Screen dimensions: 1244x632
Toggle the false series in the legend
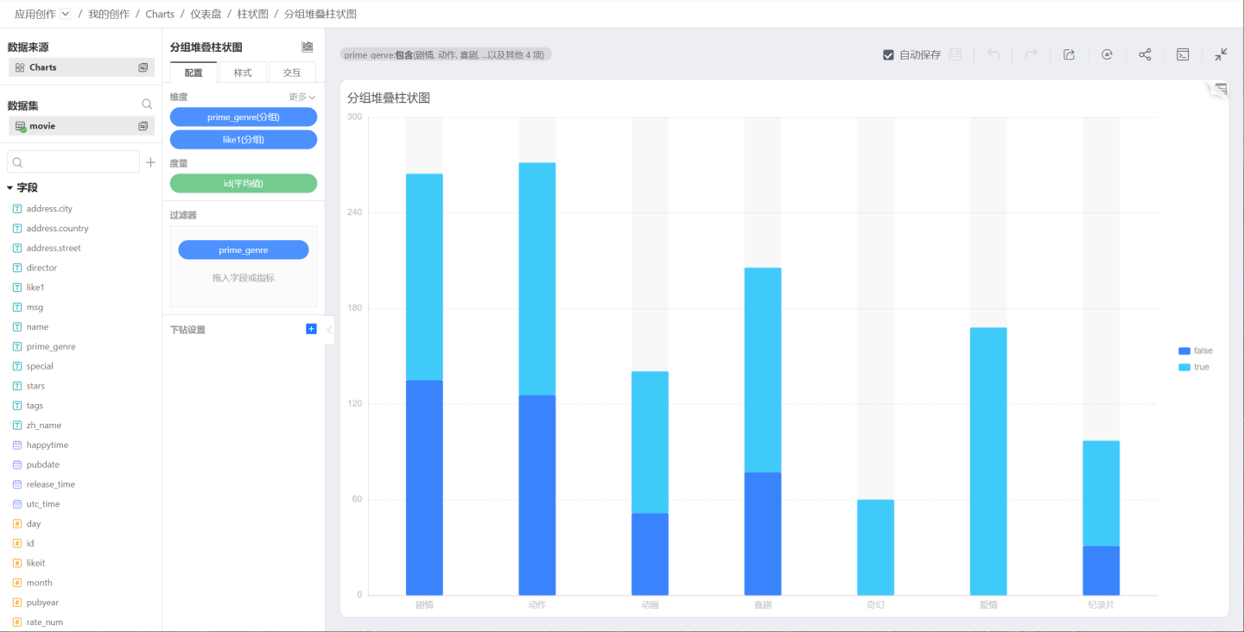1196,351
